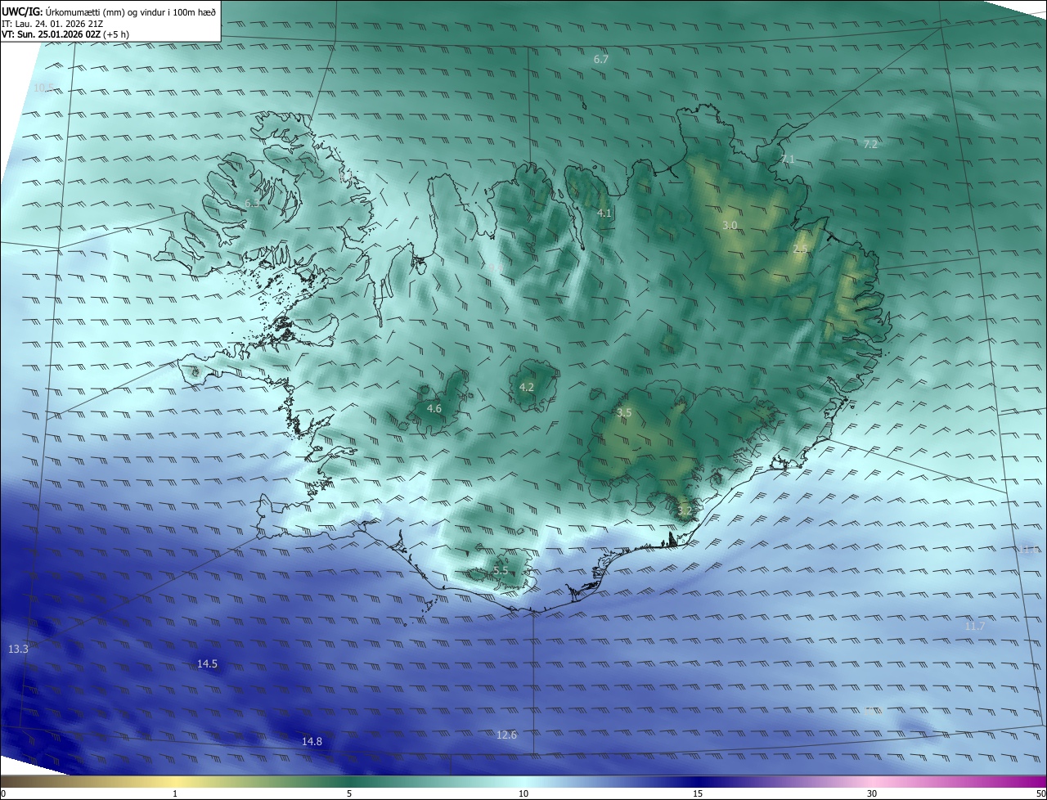
Task: Click the 30 tick on the color scale
Action: pos(872,793)
